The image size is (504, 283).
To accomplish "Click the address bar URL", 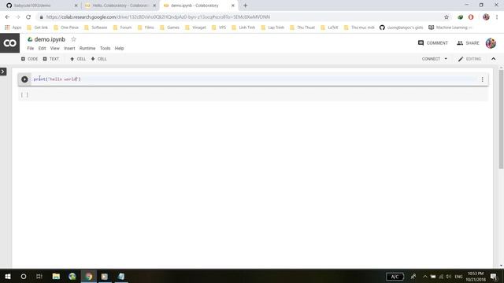I will 157,17.
